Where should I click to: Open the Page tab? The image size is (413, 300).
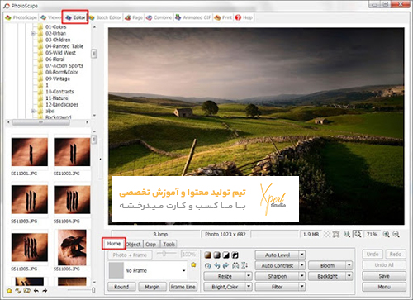pos(134,17)
